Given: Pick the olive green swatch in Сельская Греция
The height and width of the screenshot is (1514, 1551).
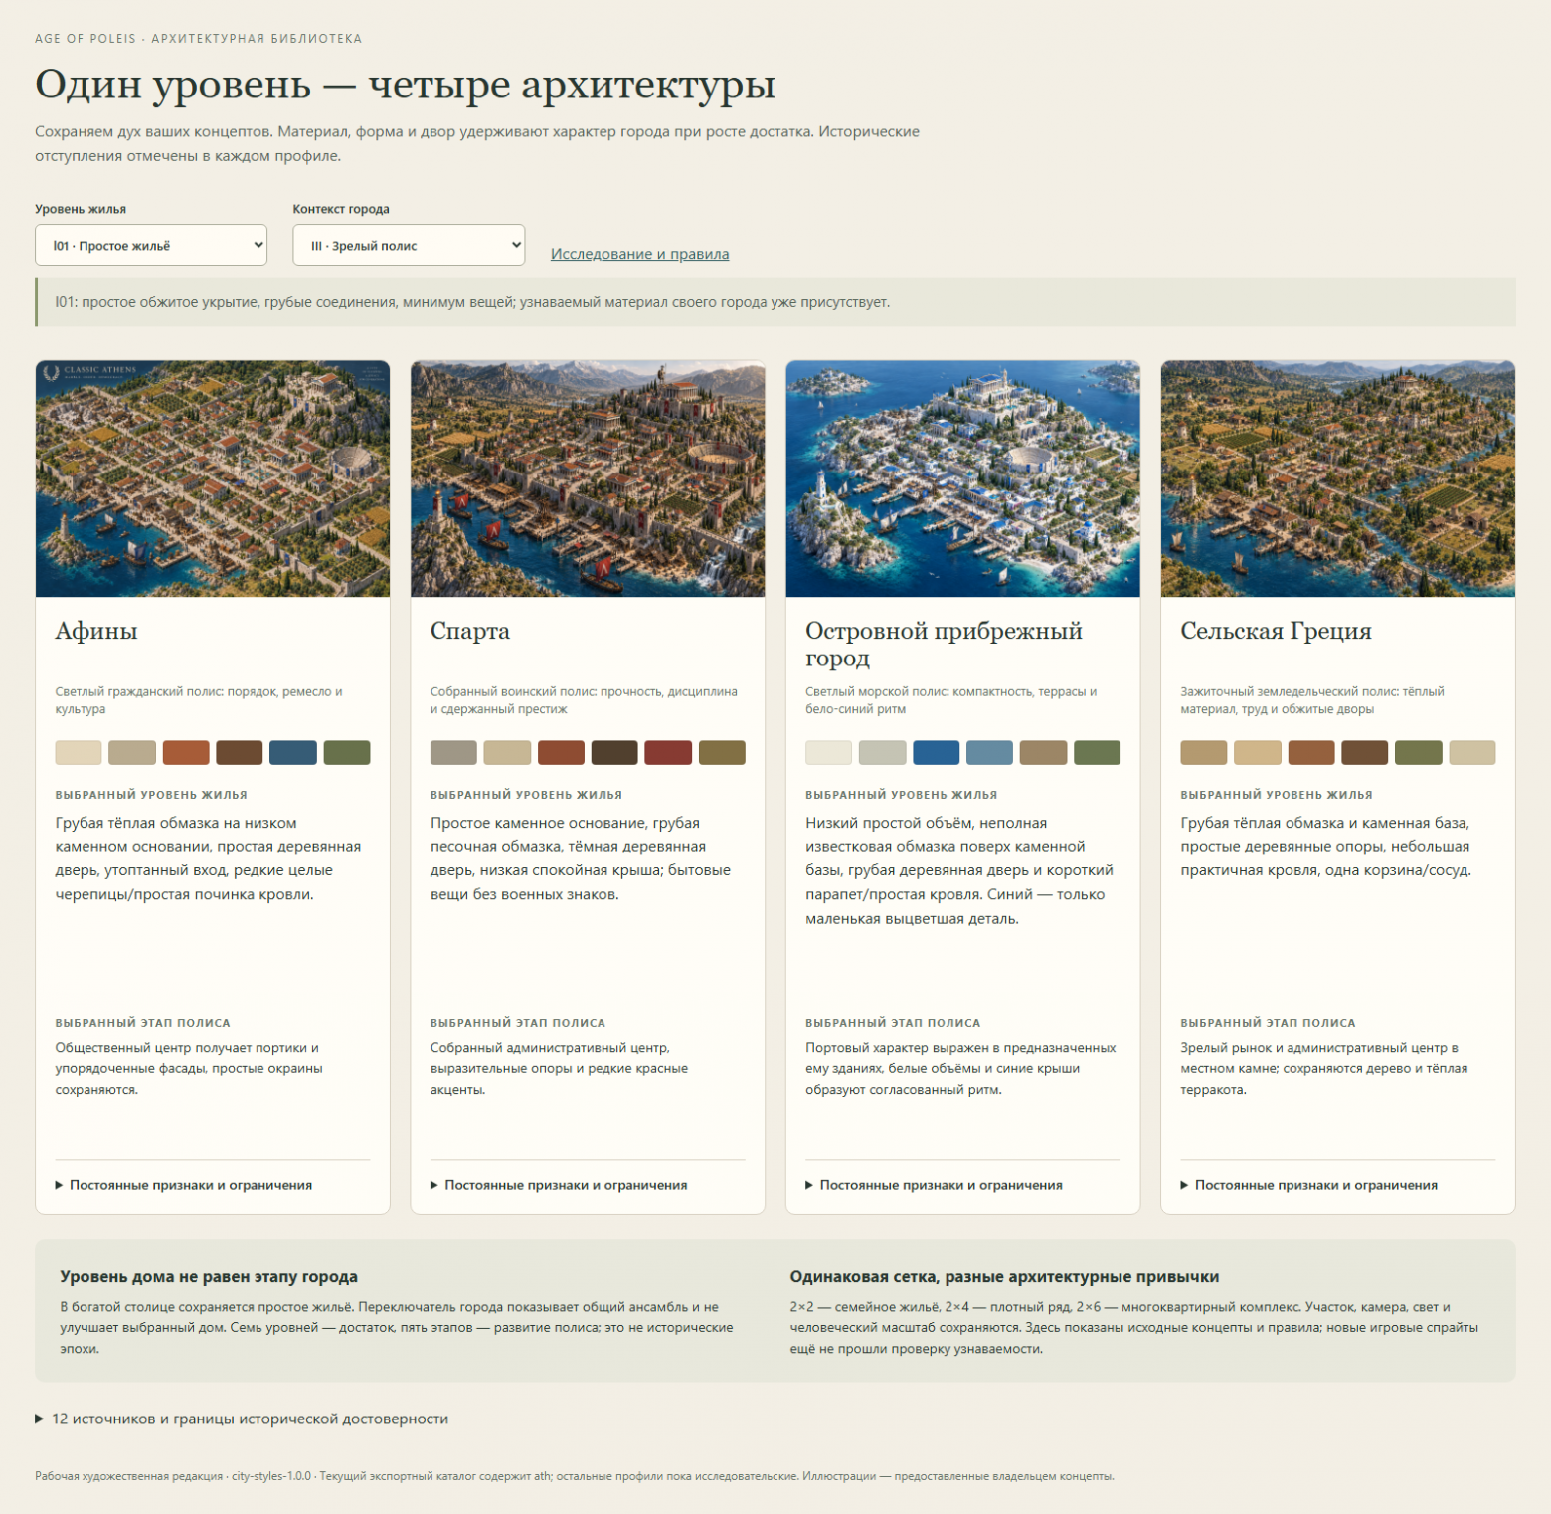Looking at the screenshot, I should pyautogui.click(x=1419, y=752).
